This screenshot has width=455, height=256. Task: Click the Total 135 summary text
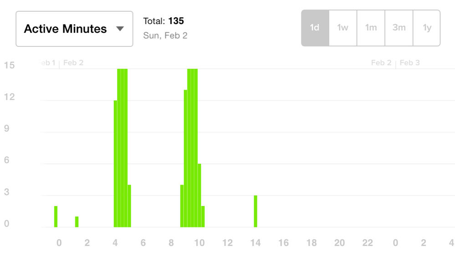pyautogui.click(x=164, y=21)
